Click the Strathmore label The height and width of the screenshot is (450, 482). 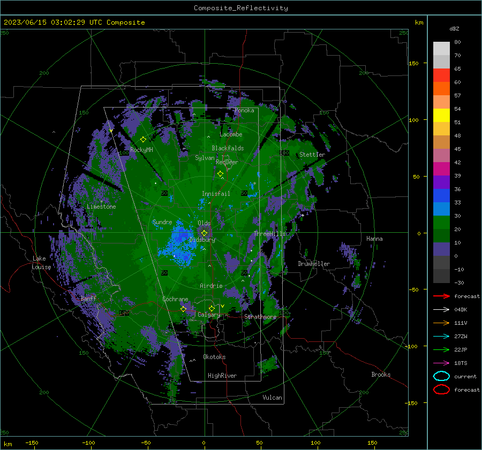click(x=260, y=317)
